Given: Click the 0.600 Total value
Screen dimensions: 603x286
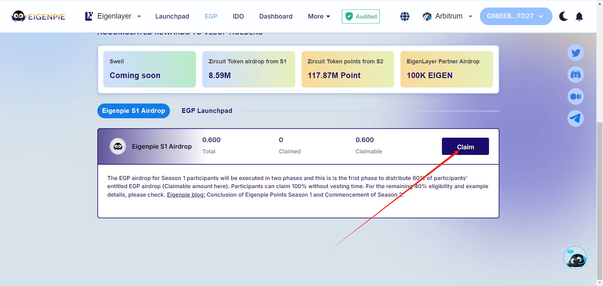Looking at the screenshot, I should click(x=211, y=140).
